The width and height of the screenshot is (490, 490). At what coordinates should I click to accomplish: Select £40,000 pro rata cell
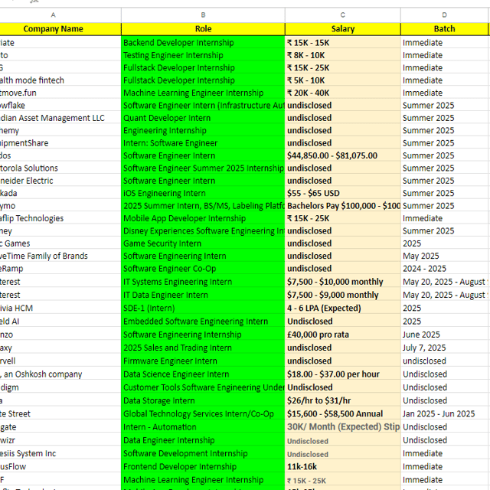point(343,335)
